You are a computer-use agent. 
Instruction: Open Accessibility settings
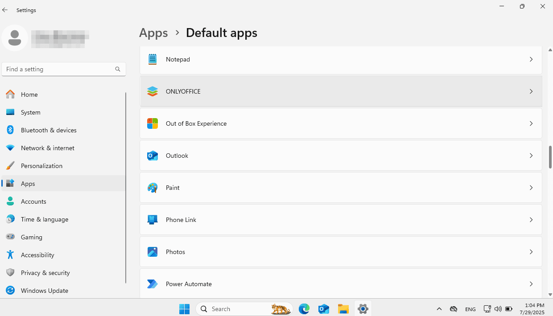[x=63, y=255]
